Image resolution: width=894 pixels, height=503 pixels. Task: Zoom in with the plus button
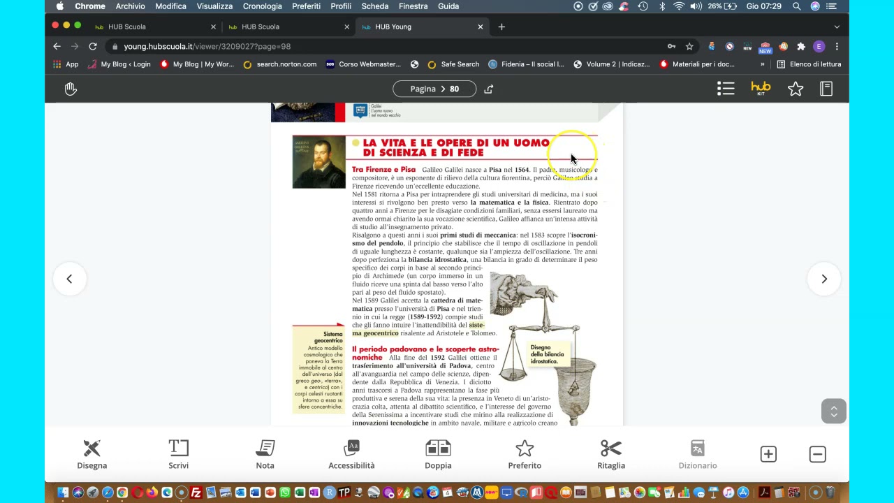(x=768, y=454)
